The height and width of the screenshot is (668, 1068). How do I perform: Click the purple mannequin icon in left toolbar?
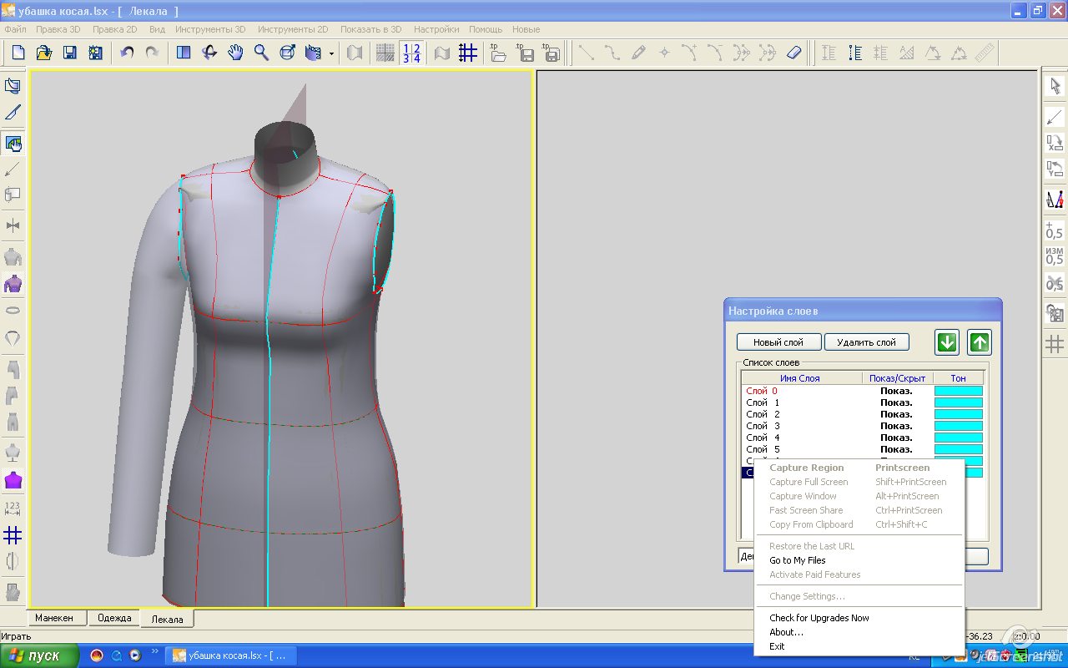tap(13, 284)
